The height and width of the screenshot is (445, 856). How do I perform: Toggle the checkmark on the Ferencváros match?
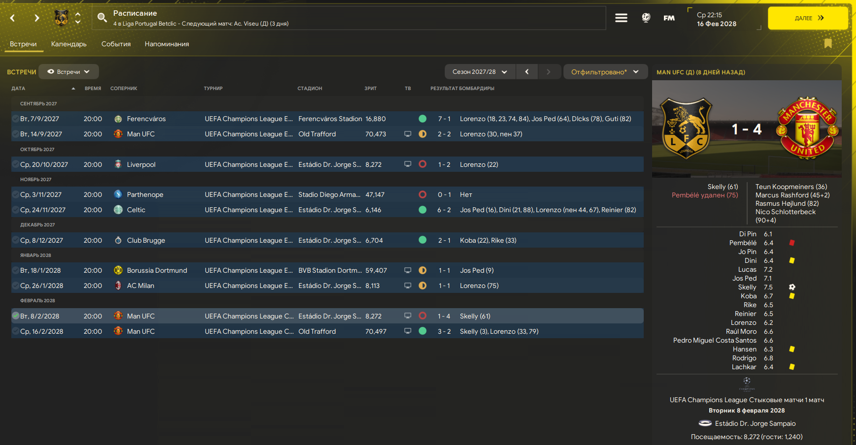click(16, 119)
